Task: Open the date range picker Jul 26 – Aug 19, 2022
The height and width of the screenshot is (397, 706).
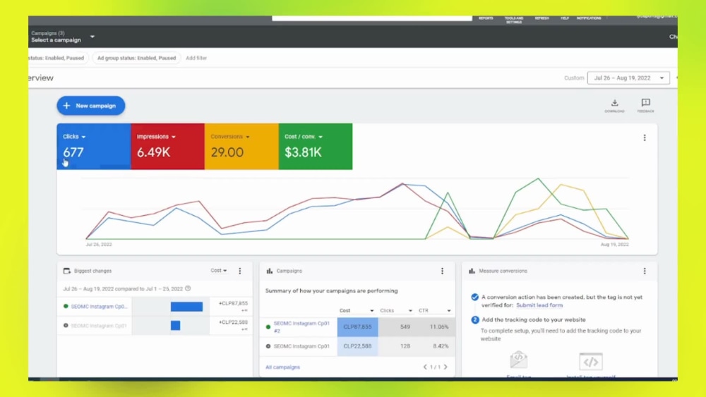Action: (628, 78)
